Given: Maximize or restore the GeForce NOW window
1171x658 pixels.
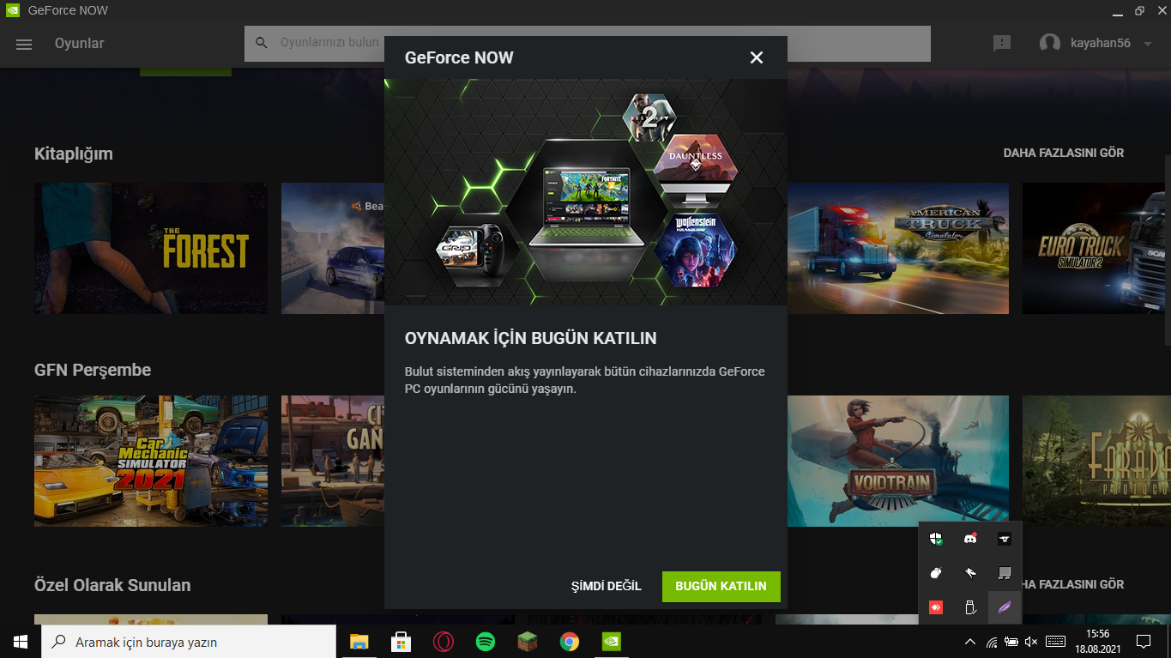Looking at the screenshot, I should point(1139,11).
